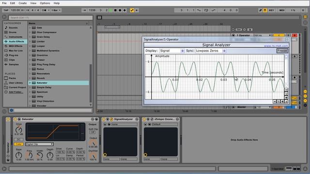Solo the 1 Operator track
This screenshot has width=310, height=174.
point(288,35)
